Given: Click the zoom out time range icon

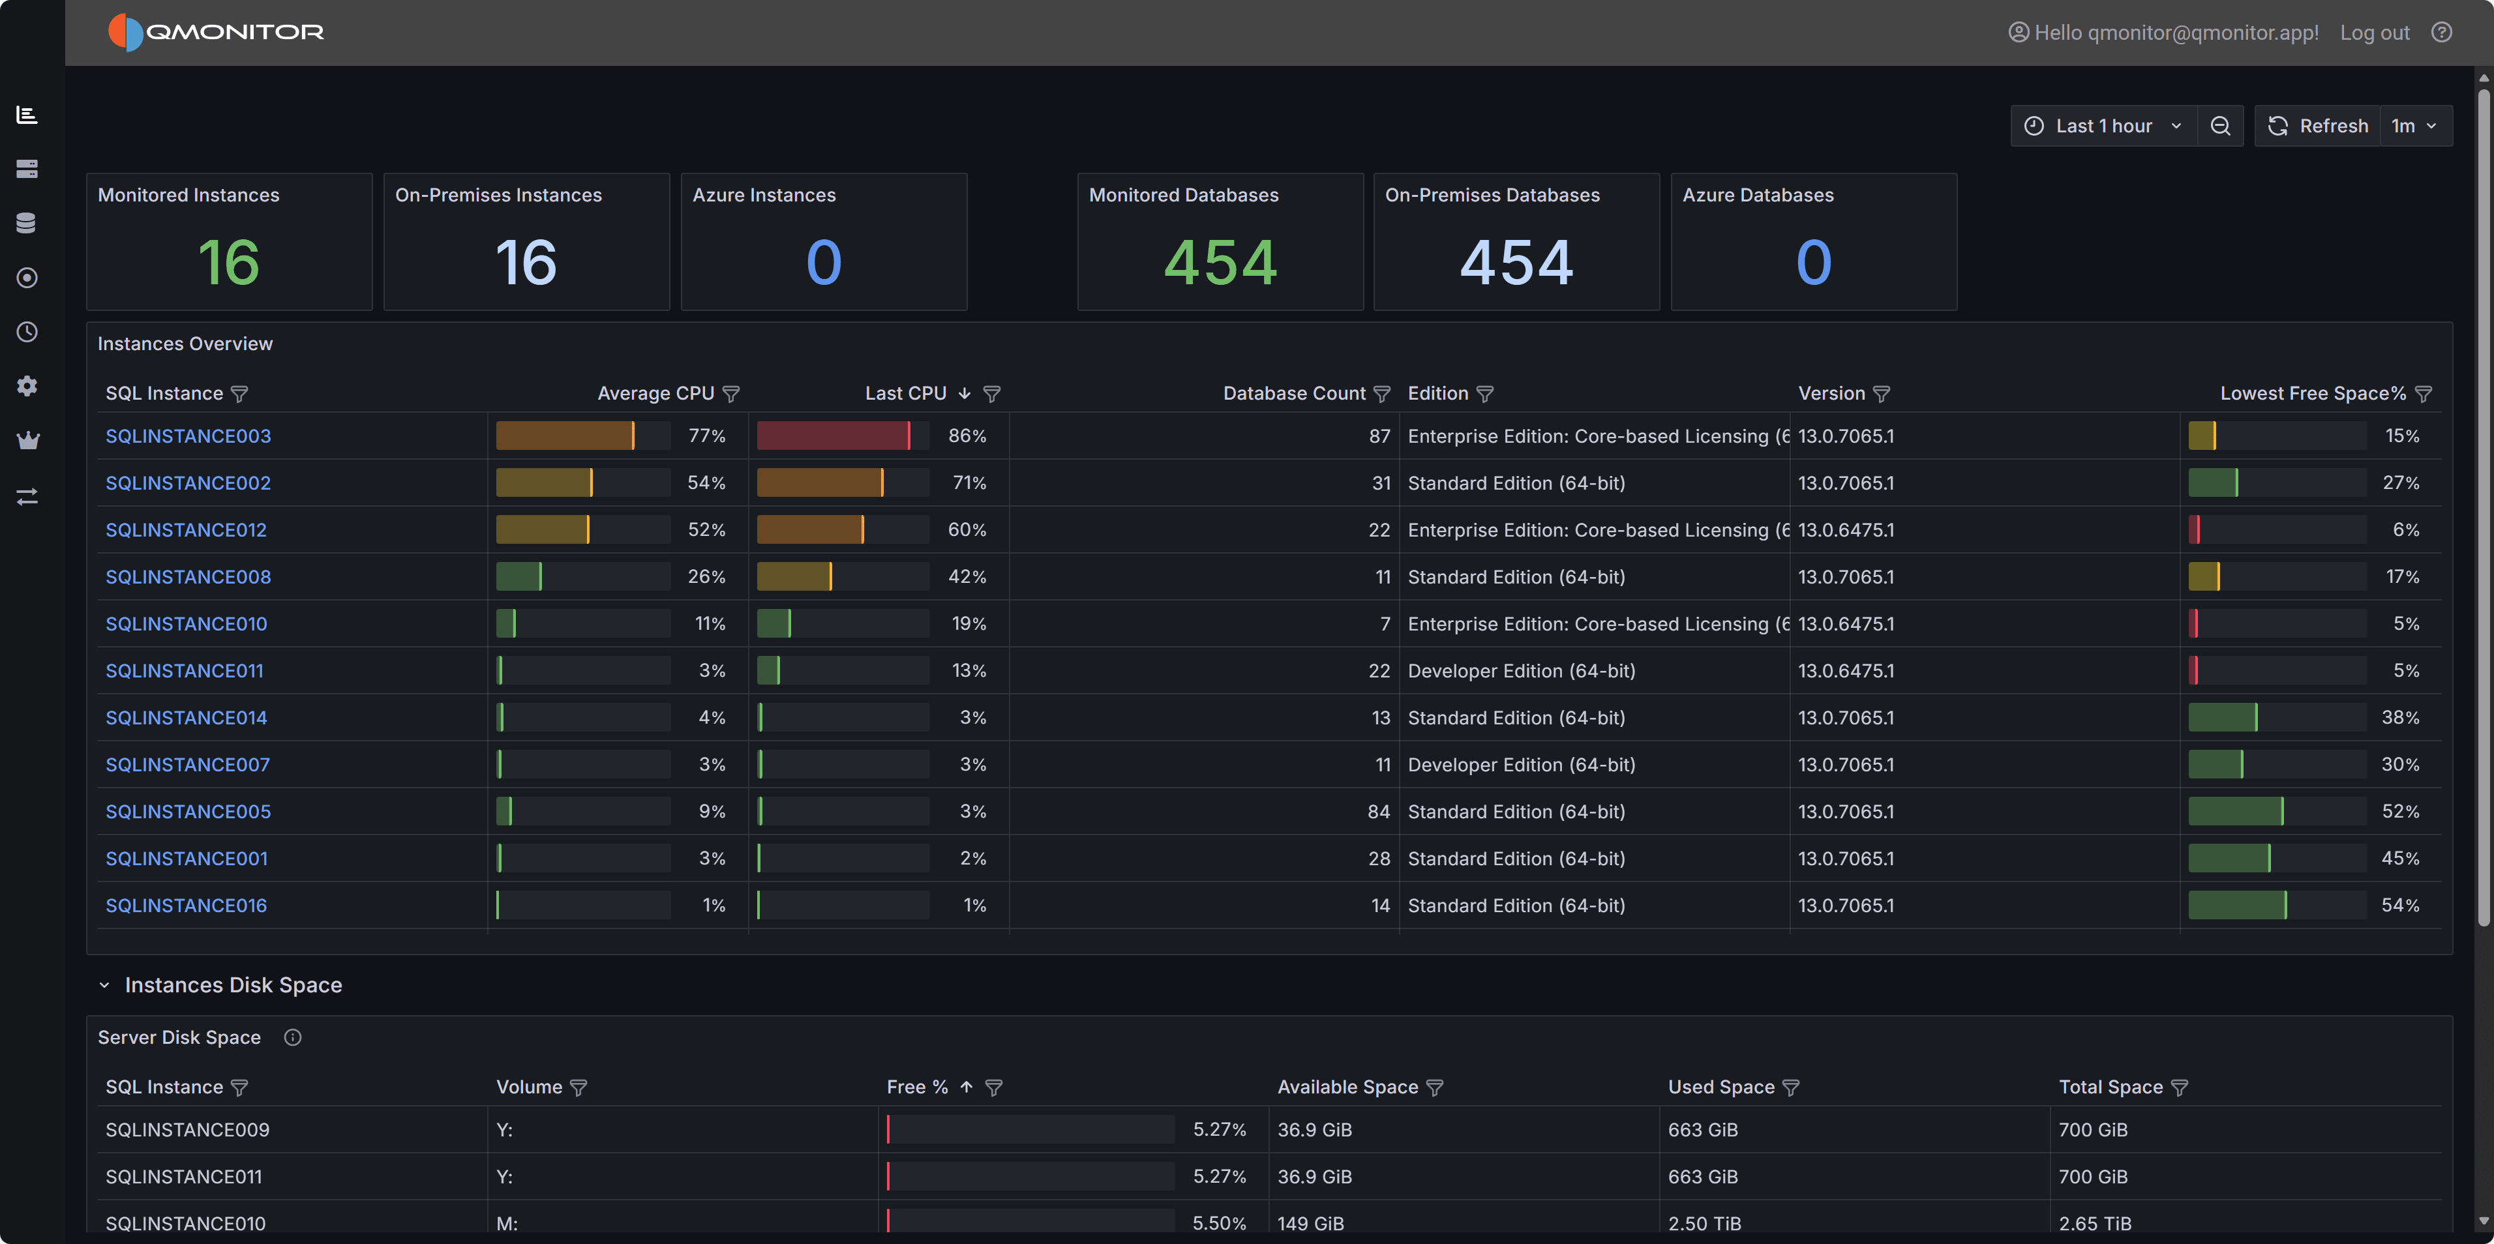Looking at the screenshot, I should tap(2220, 126).
